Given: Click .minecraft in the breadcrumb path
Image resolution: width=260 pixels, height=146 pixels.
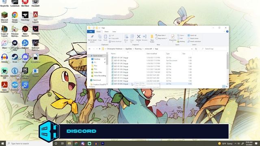Looking at the screenshot, I should 148,49.
